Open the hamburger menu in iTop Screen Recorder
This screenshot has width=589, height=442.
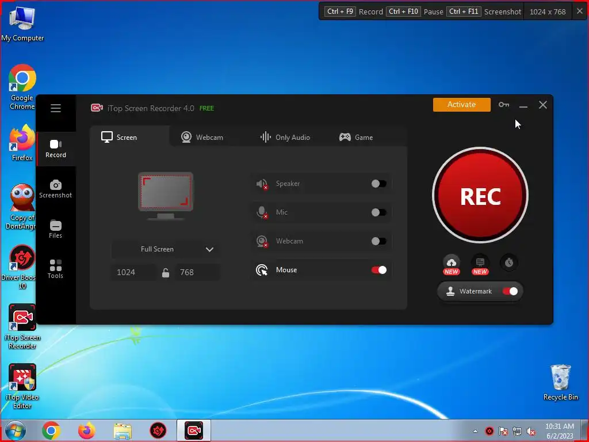tap(56, 108)
